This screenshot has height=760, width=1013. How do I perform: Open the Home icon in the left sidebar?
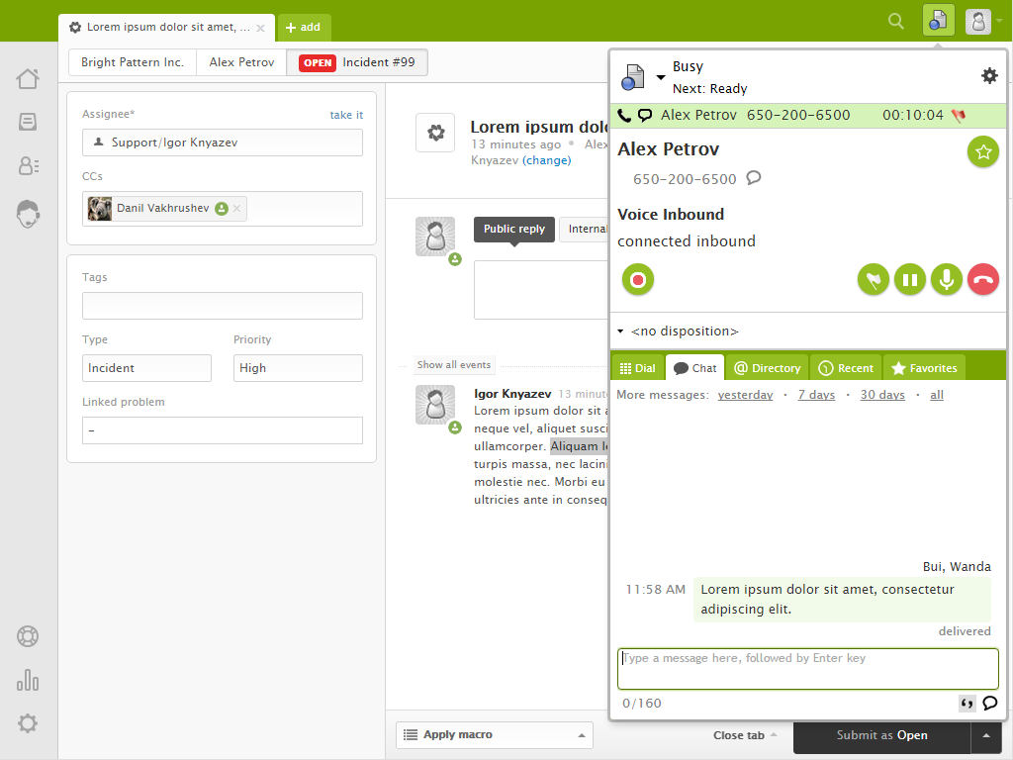28,79
